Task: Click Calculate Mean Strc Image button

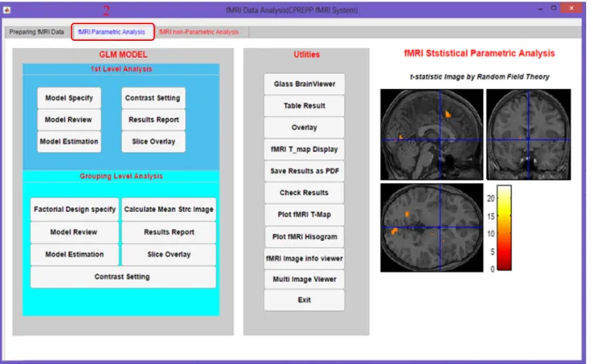Action: 169,209
